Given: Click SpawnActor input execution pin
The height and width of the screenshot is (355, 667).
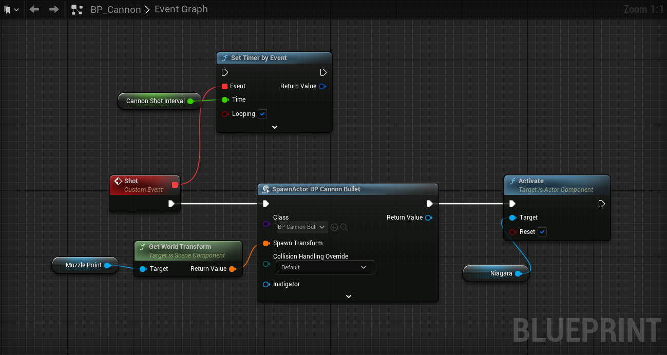Looking at the screenshot, I should pos(265,204).
